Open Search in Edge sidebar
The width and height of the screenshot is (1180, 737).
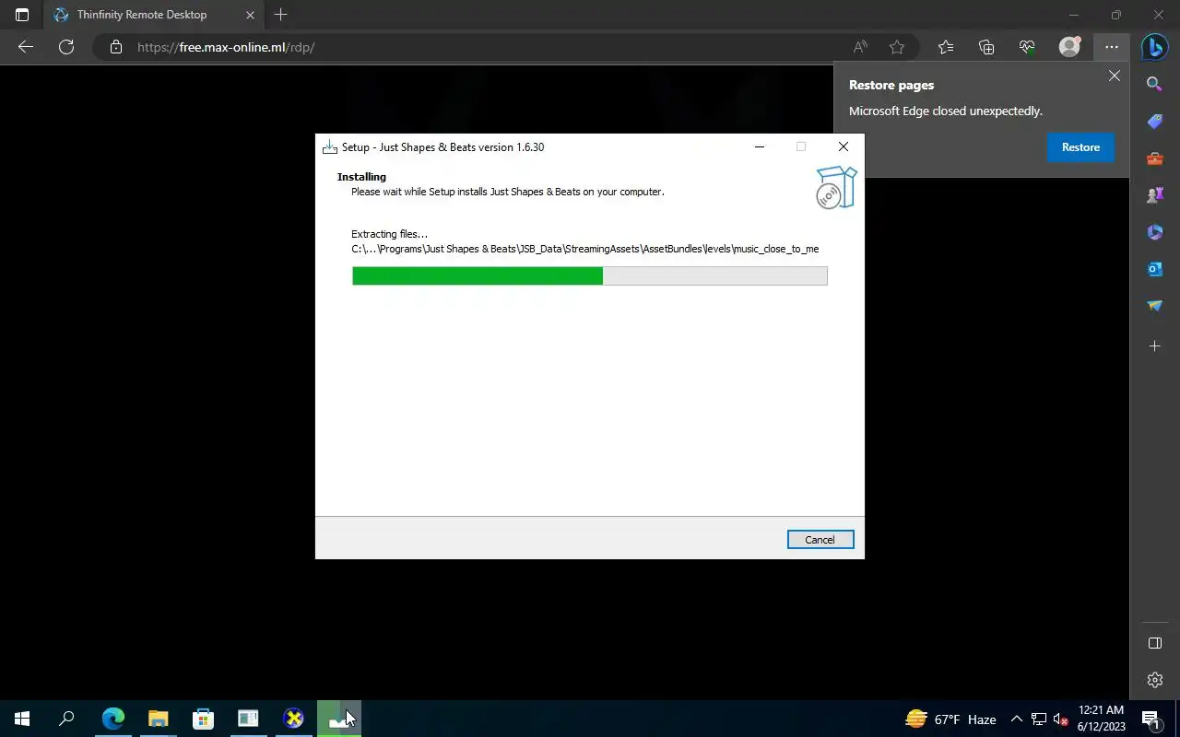[1155, 85]
